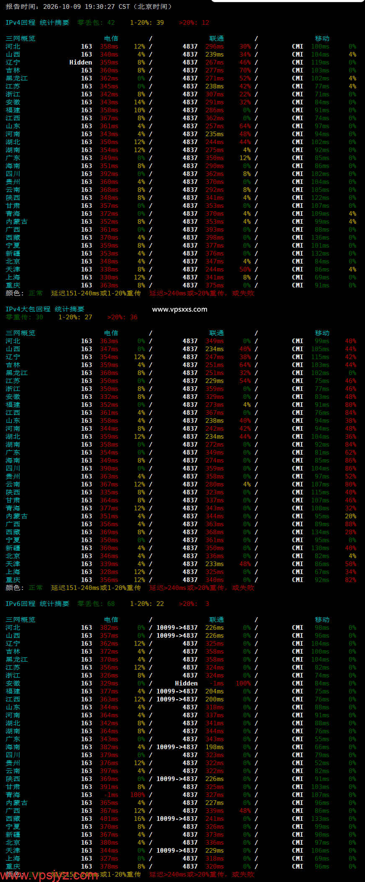
Task: Select the 'IPv4大包回程 统计摘要' heading
Action: click(45, 309)
